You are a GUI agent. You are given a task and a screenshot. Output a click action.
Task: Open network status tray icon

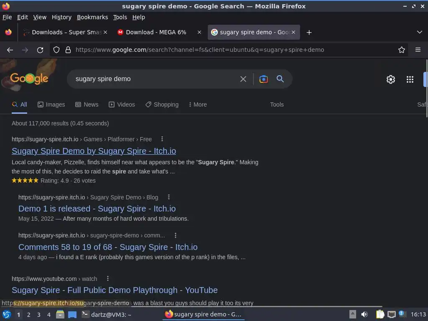391,314
